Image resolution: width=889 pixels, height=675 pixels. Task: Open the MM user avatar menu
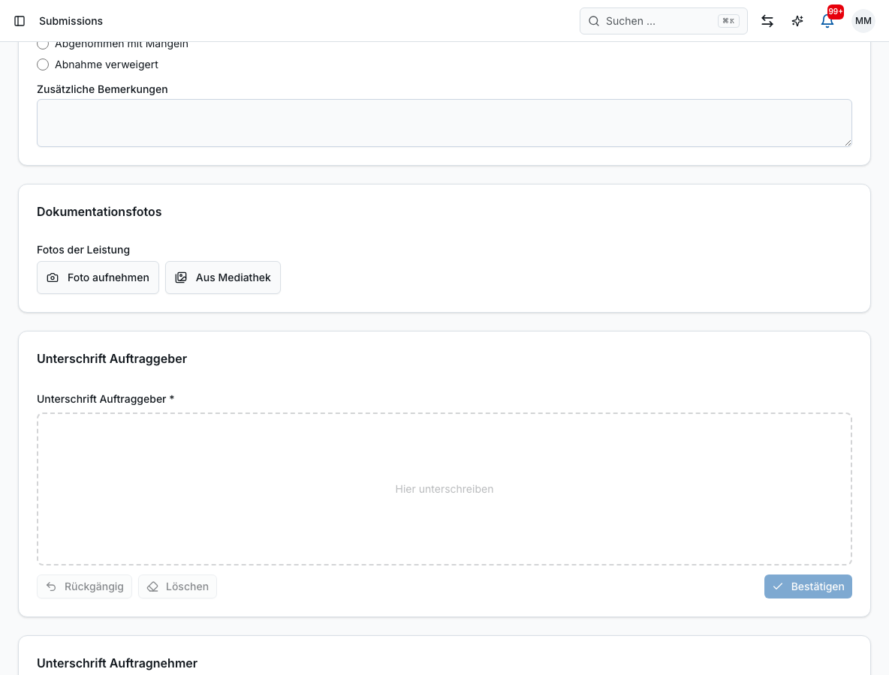(863, 21)
